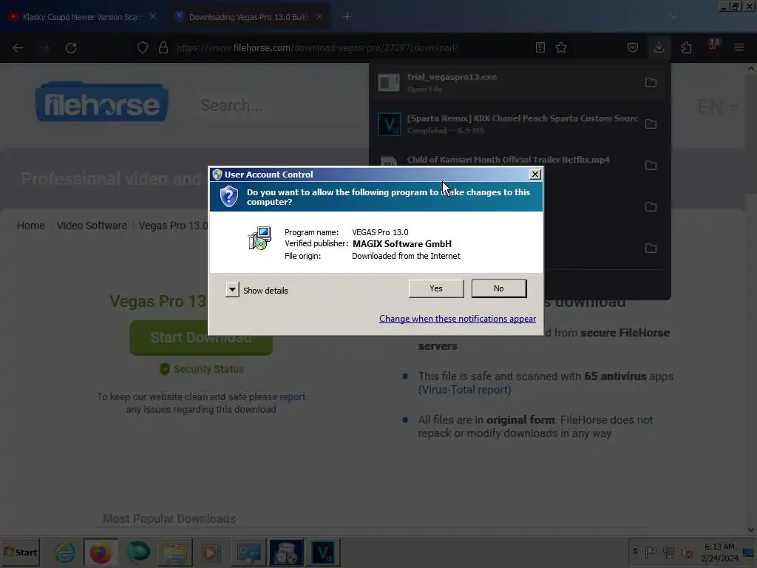
Task: Click the Home breadcrumb link
Action: [x=31, y=226]
